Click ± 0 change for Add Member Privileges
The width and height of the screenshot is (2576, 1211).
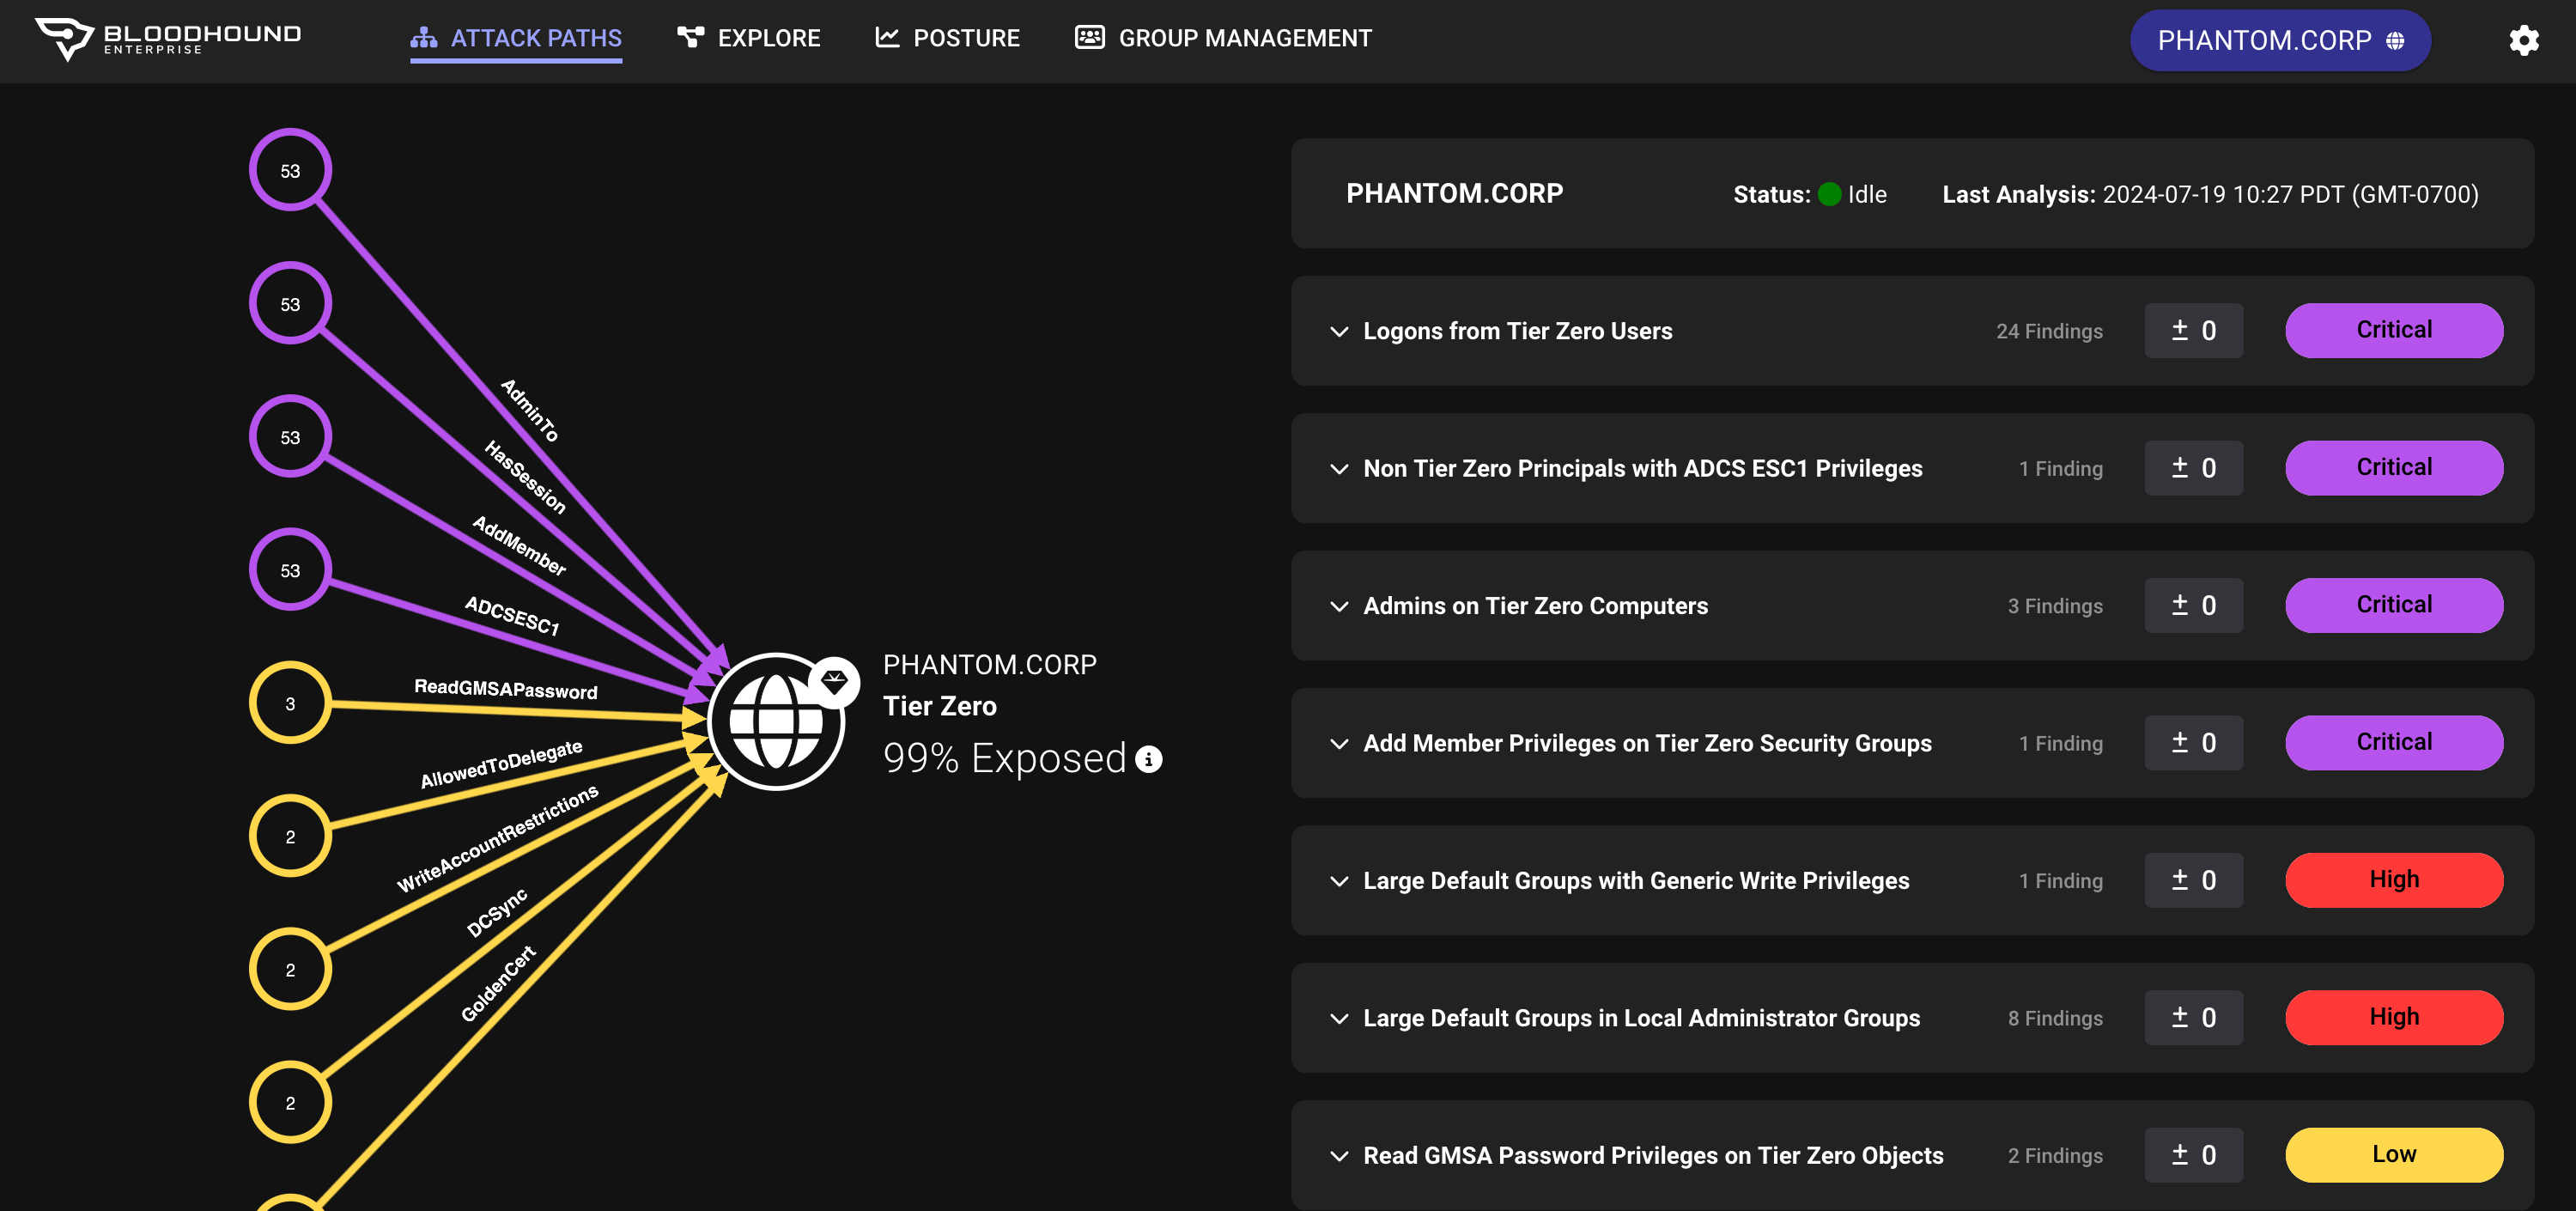click(x=2194, y=743)
